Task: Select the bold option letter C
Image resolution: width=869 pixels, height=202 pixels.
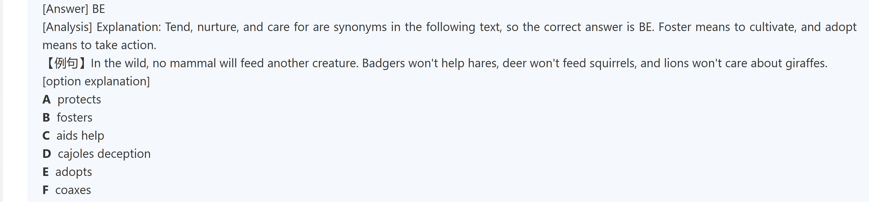Action: [x=46, y=136]
